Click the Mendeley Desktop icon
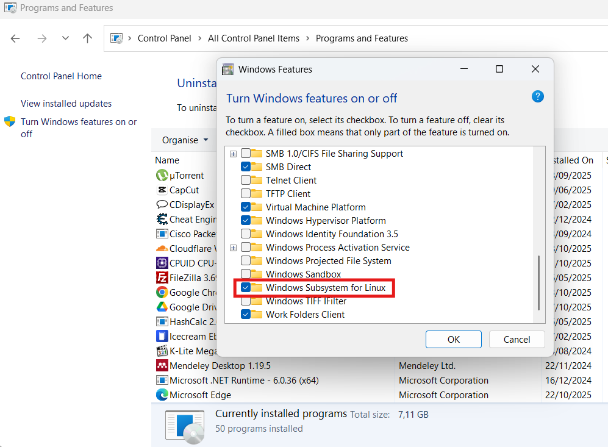Viewport: 608px width, 447px height. [x=162, y=366]
